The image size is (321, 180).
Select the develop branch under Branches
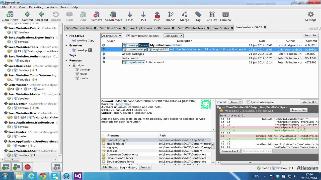coord(82,50)
